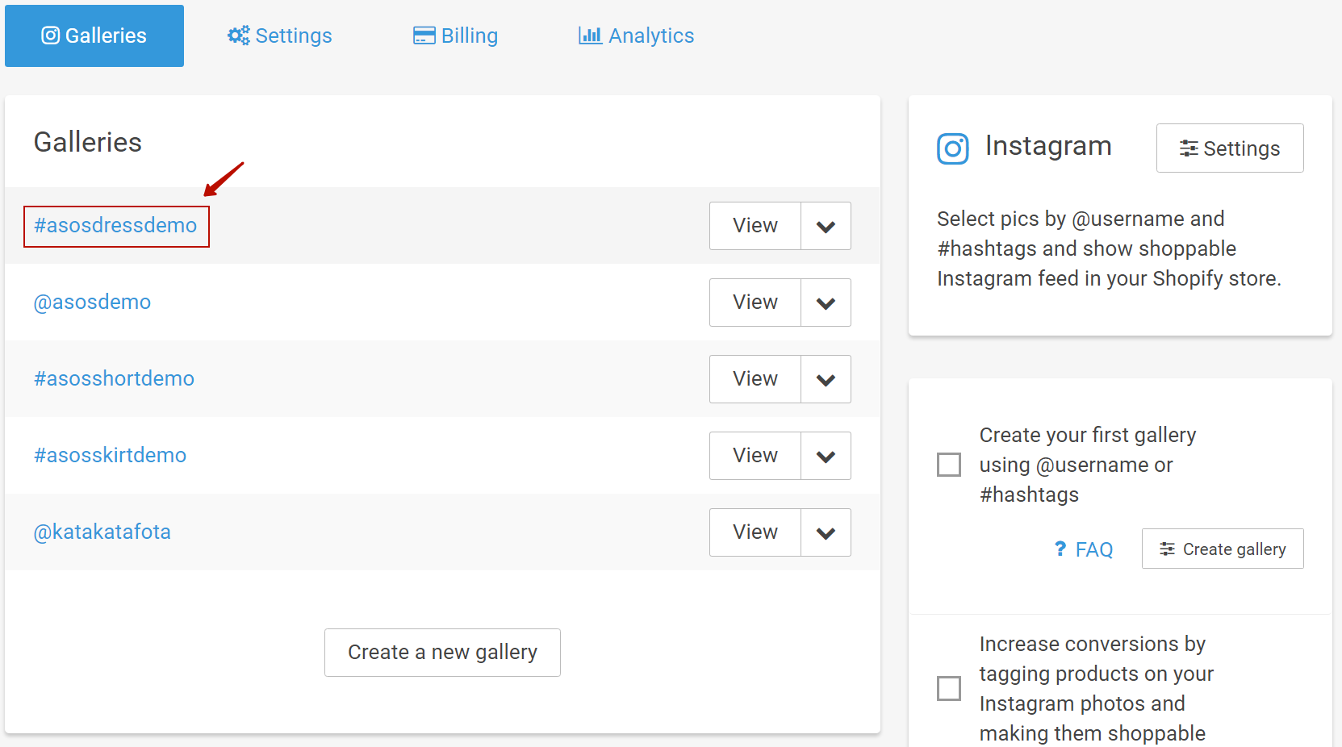1342x747 pixels.
Task: View the #asosskirtdemo gallery
Action: (755, 456)
